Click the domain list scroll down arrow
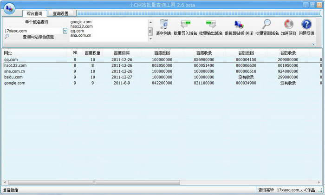Screen dimensions: 325x195 pos(151,39)
